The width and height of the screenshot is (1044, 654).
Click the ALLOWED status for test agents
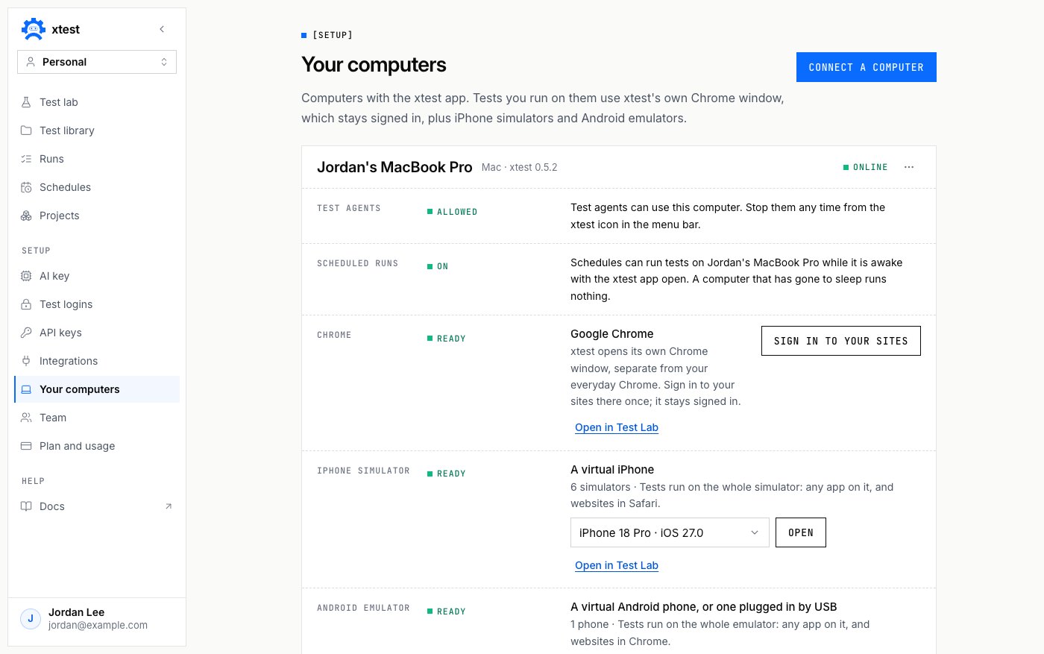pos(453,212)
